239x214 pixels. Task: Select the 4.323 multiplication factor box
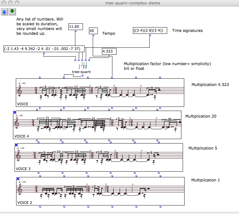pos(109,51)
